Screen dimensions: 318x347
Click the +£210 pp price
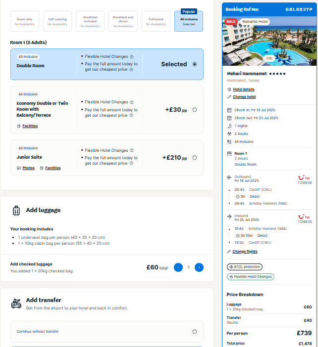pos(175,158)
